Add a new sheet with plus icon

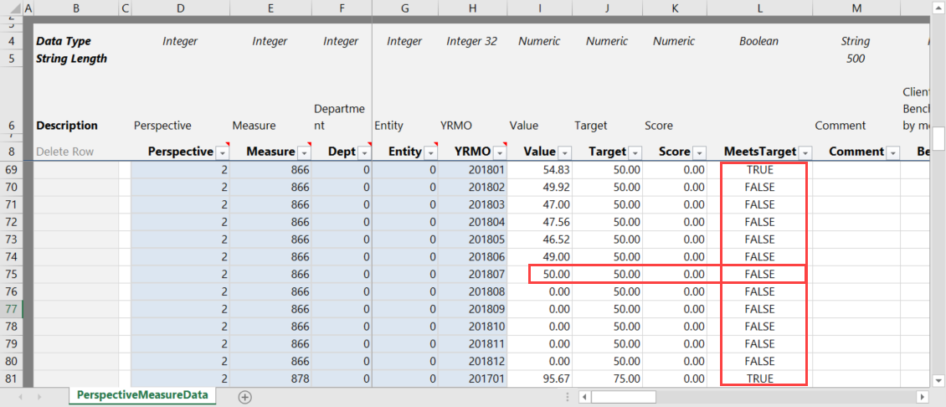tap(244, 397)
